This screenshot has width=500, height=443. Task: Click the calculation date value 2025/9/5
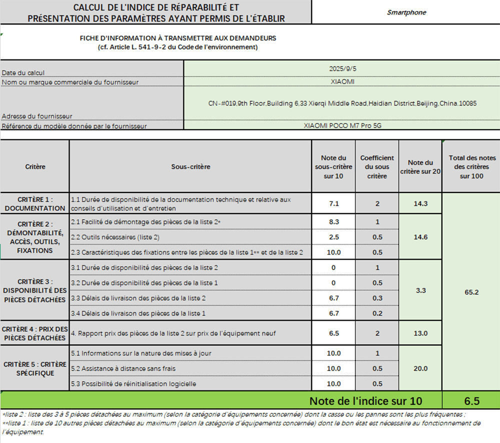click(x=342, y=68)
